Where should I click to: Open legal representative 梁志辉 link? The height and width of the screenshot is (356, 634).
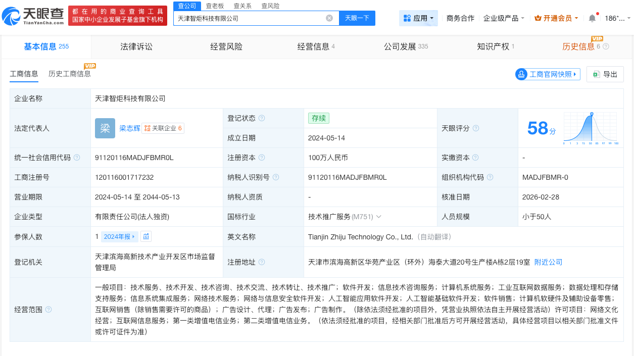tap(130, 128)
